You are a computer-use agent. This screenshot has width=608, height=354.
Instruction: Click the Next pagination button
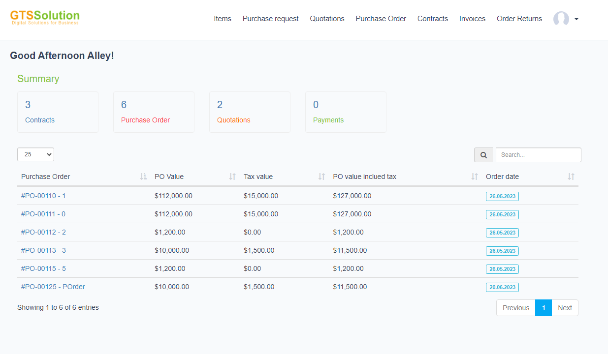pyautogui.click(x=565, y=308)
